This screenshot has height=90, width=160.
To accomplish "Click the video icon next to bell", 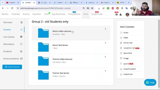I will click(116, 14).
